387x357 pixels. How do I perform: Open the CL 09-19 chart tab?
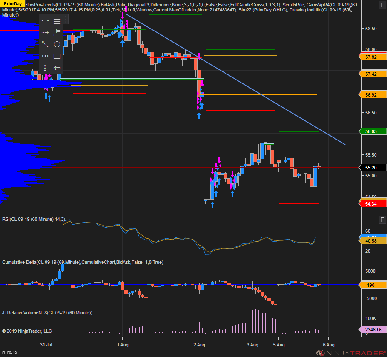pyautogui.click(x=9, y=353)
